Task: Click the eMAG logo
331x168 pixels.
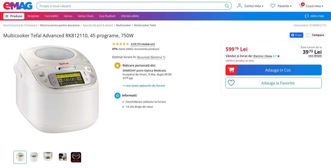Action: pyautogui.click(x=18, y=6)
